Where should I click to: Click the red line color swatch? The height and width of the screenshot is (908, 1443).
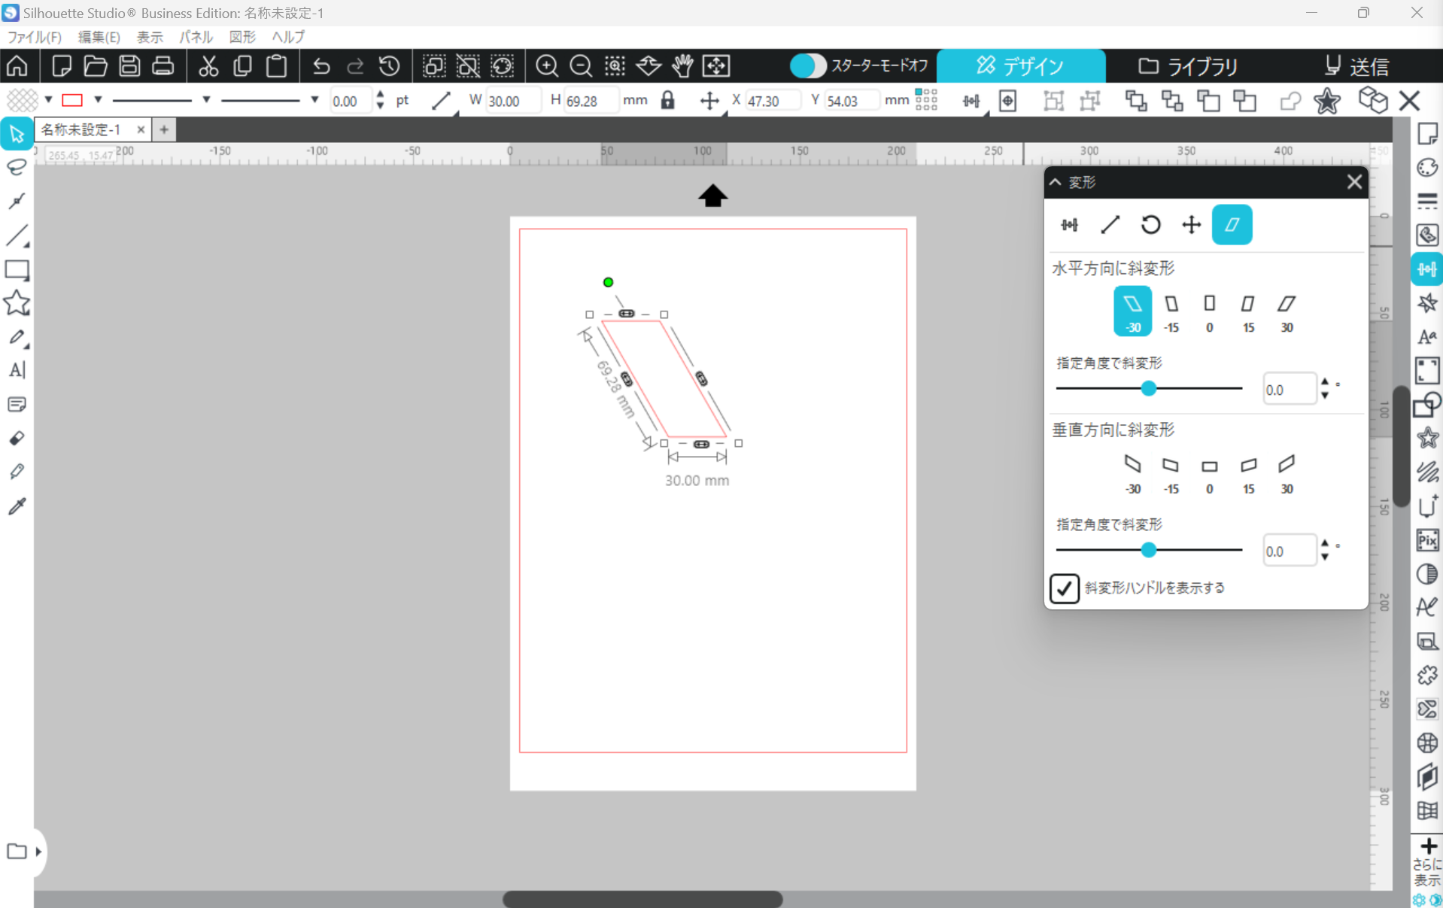(x=72, y=100)
